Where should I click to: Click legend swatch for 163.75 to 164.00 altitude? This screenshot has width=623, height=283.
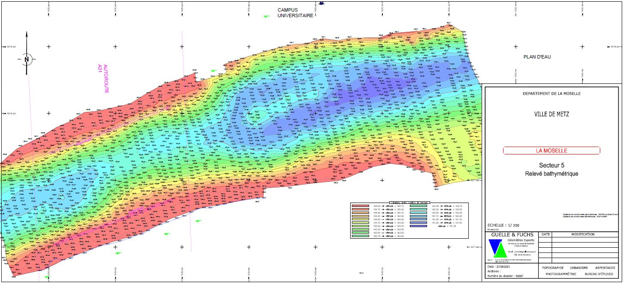tap(360, 223)
